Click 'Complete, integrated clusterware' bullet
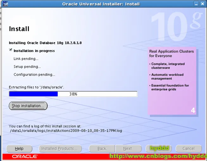Screen dimensions: 207x161 [x=167, y=66]
